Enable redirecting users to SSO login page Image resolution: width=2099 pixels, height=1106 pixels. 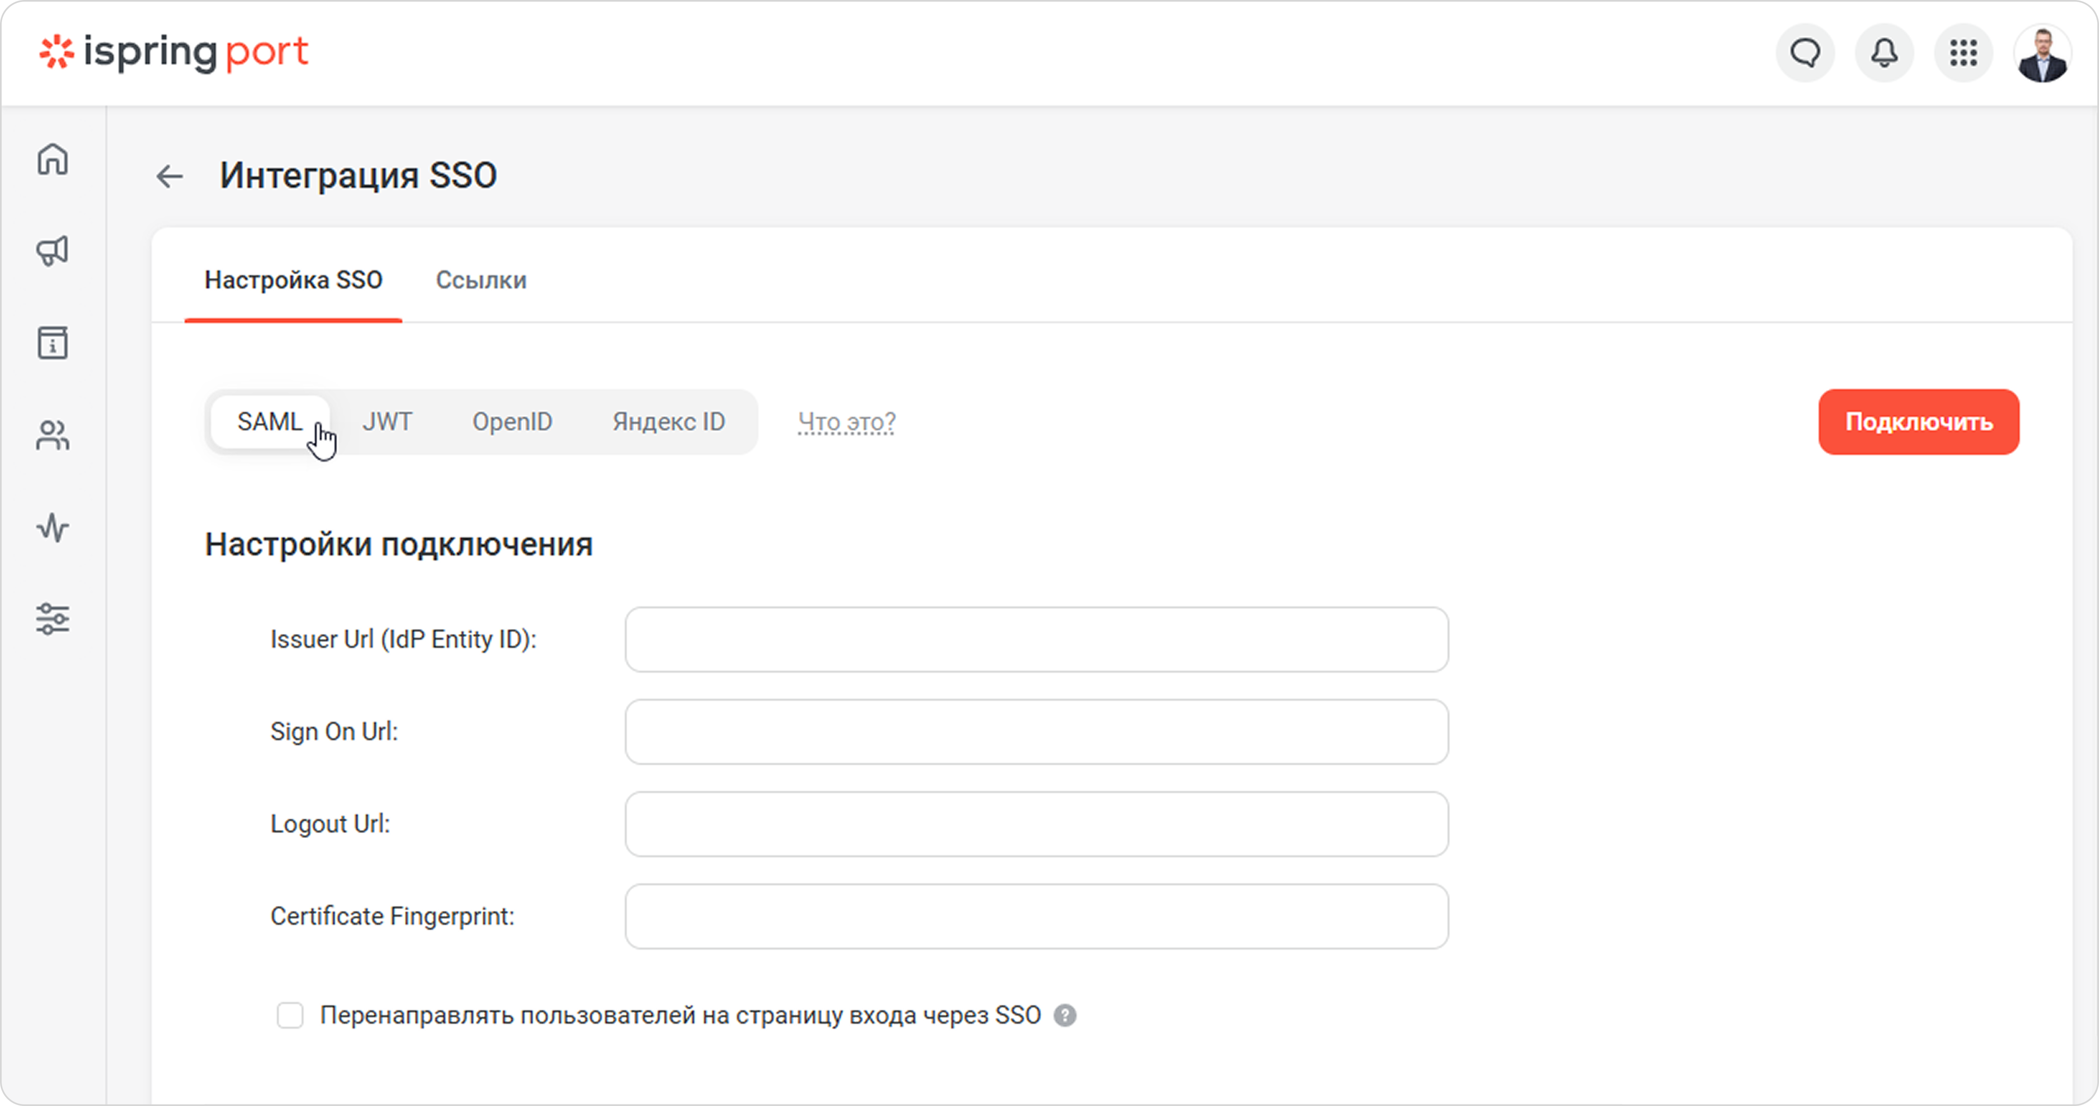point(290,1016)
